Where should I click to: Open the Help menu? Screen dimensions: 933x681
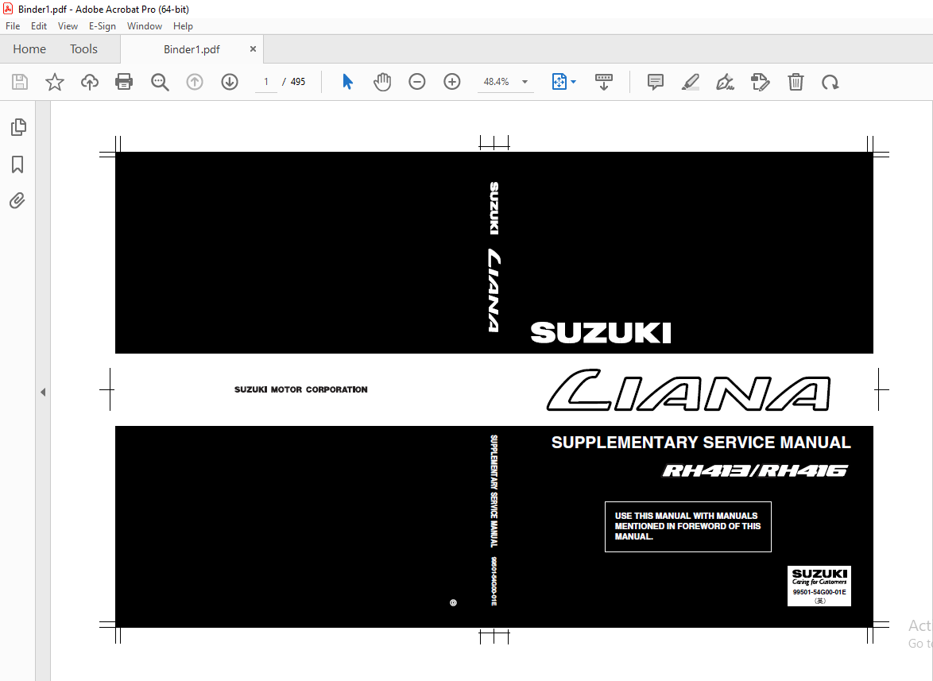pos(184,26)
